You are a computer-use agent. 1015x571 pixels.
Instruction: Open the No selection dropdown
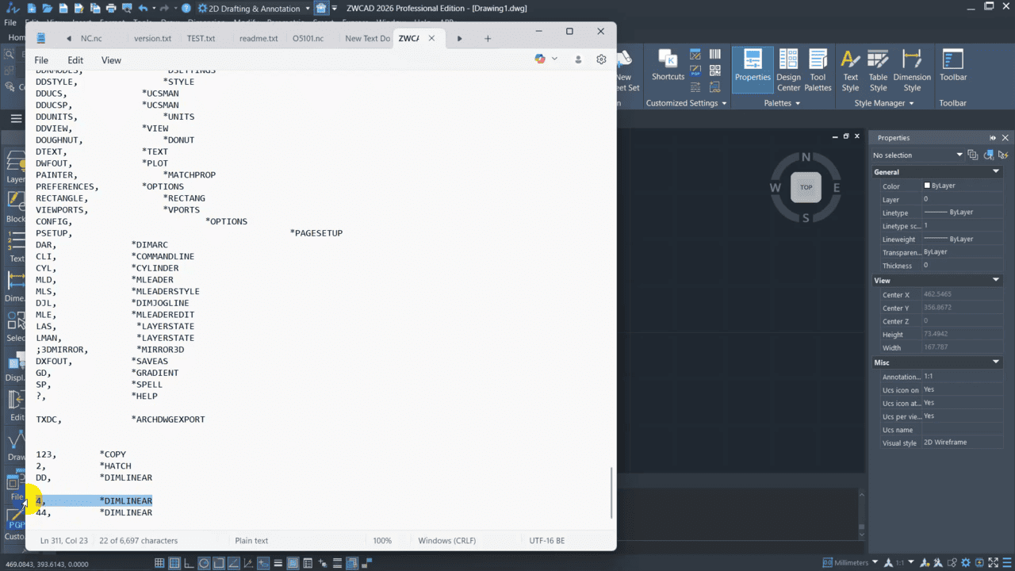tap(918, 155)
